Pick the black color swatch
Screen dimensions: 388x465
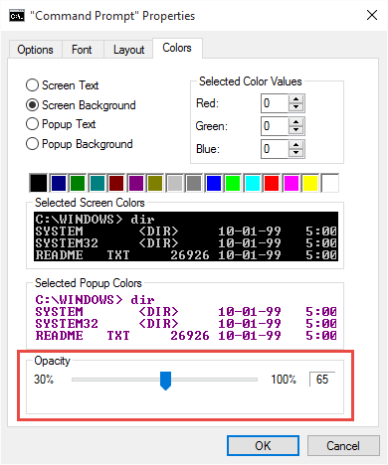39,183
